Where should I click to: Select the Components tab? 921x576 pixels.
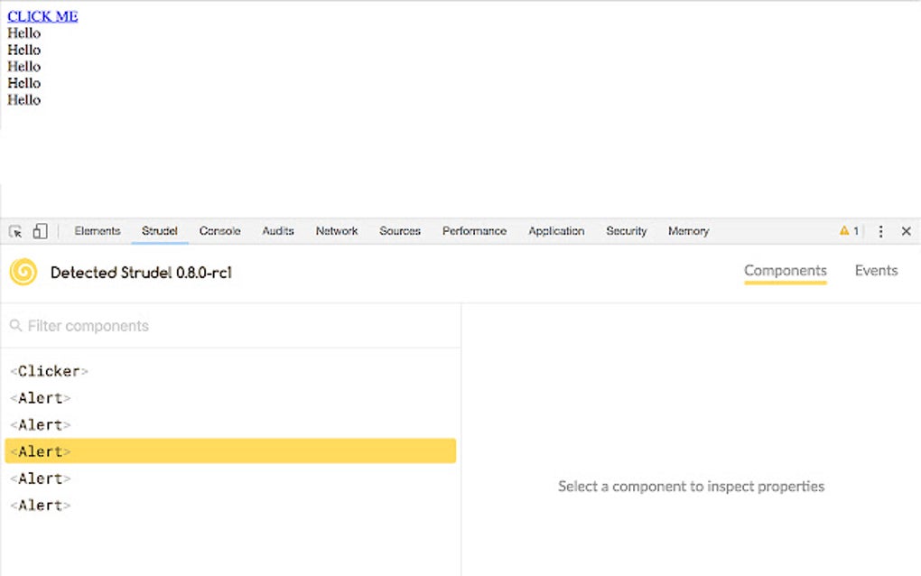pyautogui.click(x=785, y=270)
